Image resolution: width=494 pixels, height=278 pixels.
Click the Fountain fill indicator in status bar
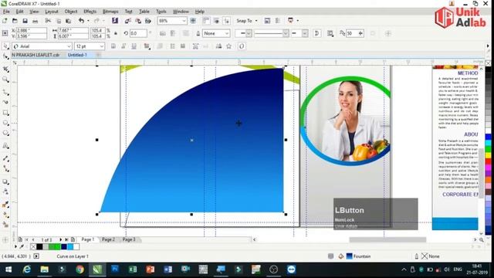(358, 256)
